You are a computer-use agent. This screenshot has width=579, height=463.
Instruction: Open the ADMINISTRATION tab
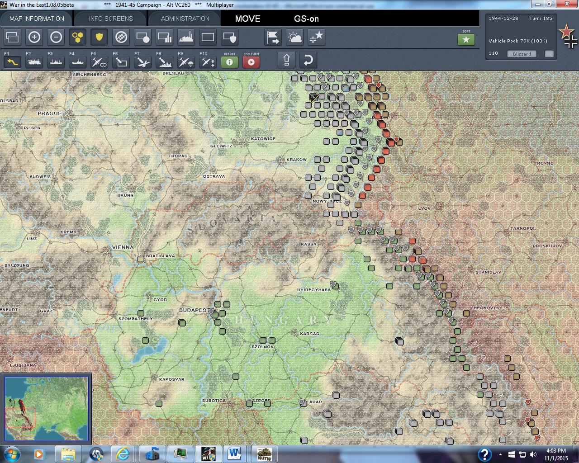pyautogui.click(x=185, y=19)
